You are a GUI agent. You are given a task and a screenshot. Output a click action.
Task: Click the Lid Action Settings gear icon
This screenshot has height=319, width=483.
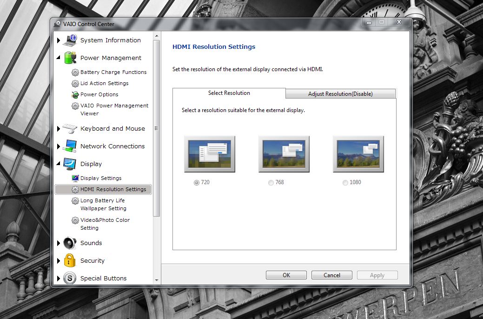75,84
